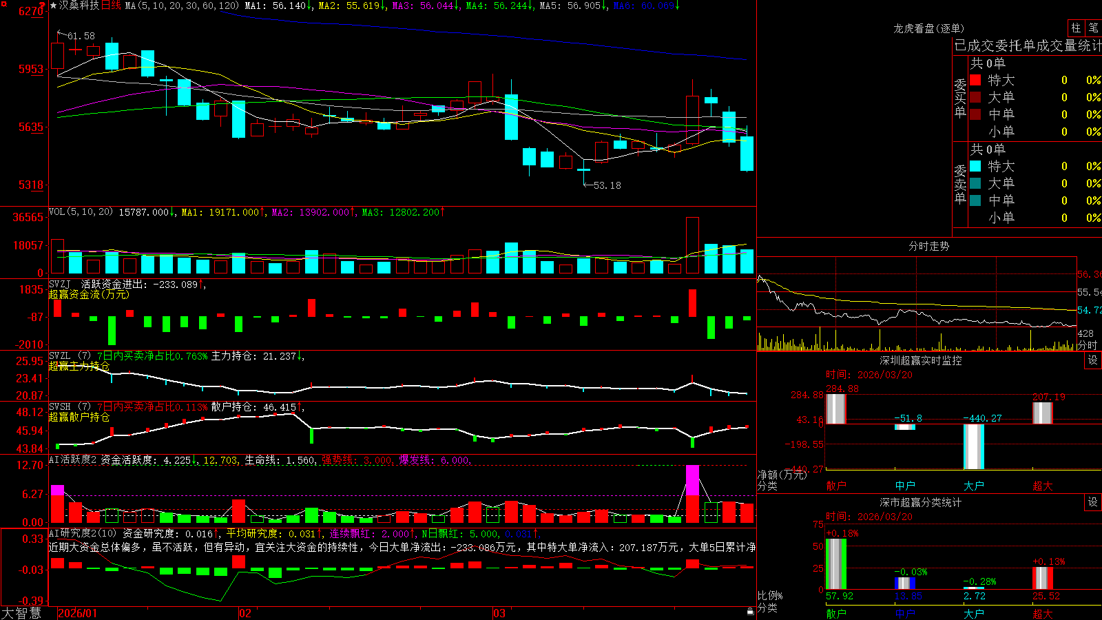This screenshot has height=620, width=1102.
Task: Switch chart period via 日线 label
Action: point(111,6)
